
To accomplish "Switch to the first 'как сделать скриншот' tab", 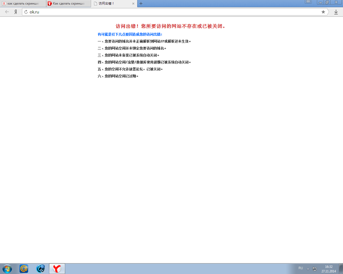I will 22,4.
